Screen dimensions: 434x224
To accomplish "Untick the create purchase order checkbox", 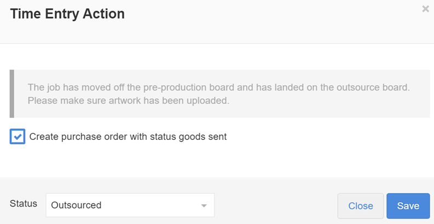I will click(18, 137).
